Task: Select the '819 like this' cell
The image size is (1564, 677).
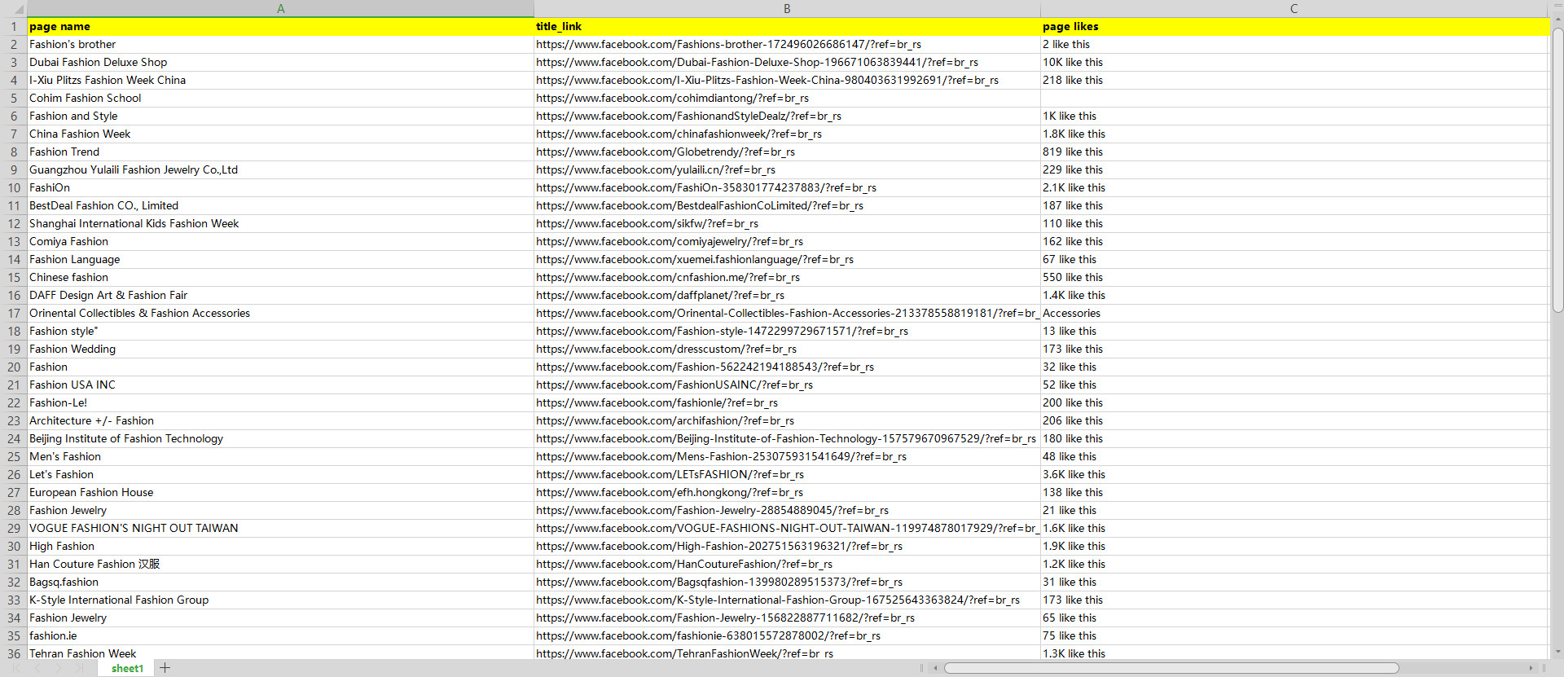Action: click(x=1294, y=152)
